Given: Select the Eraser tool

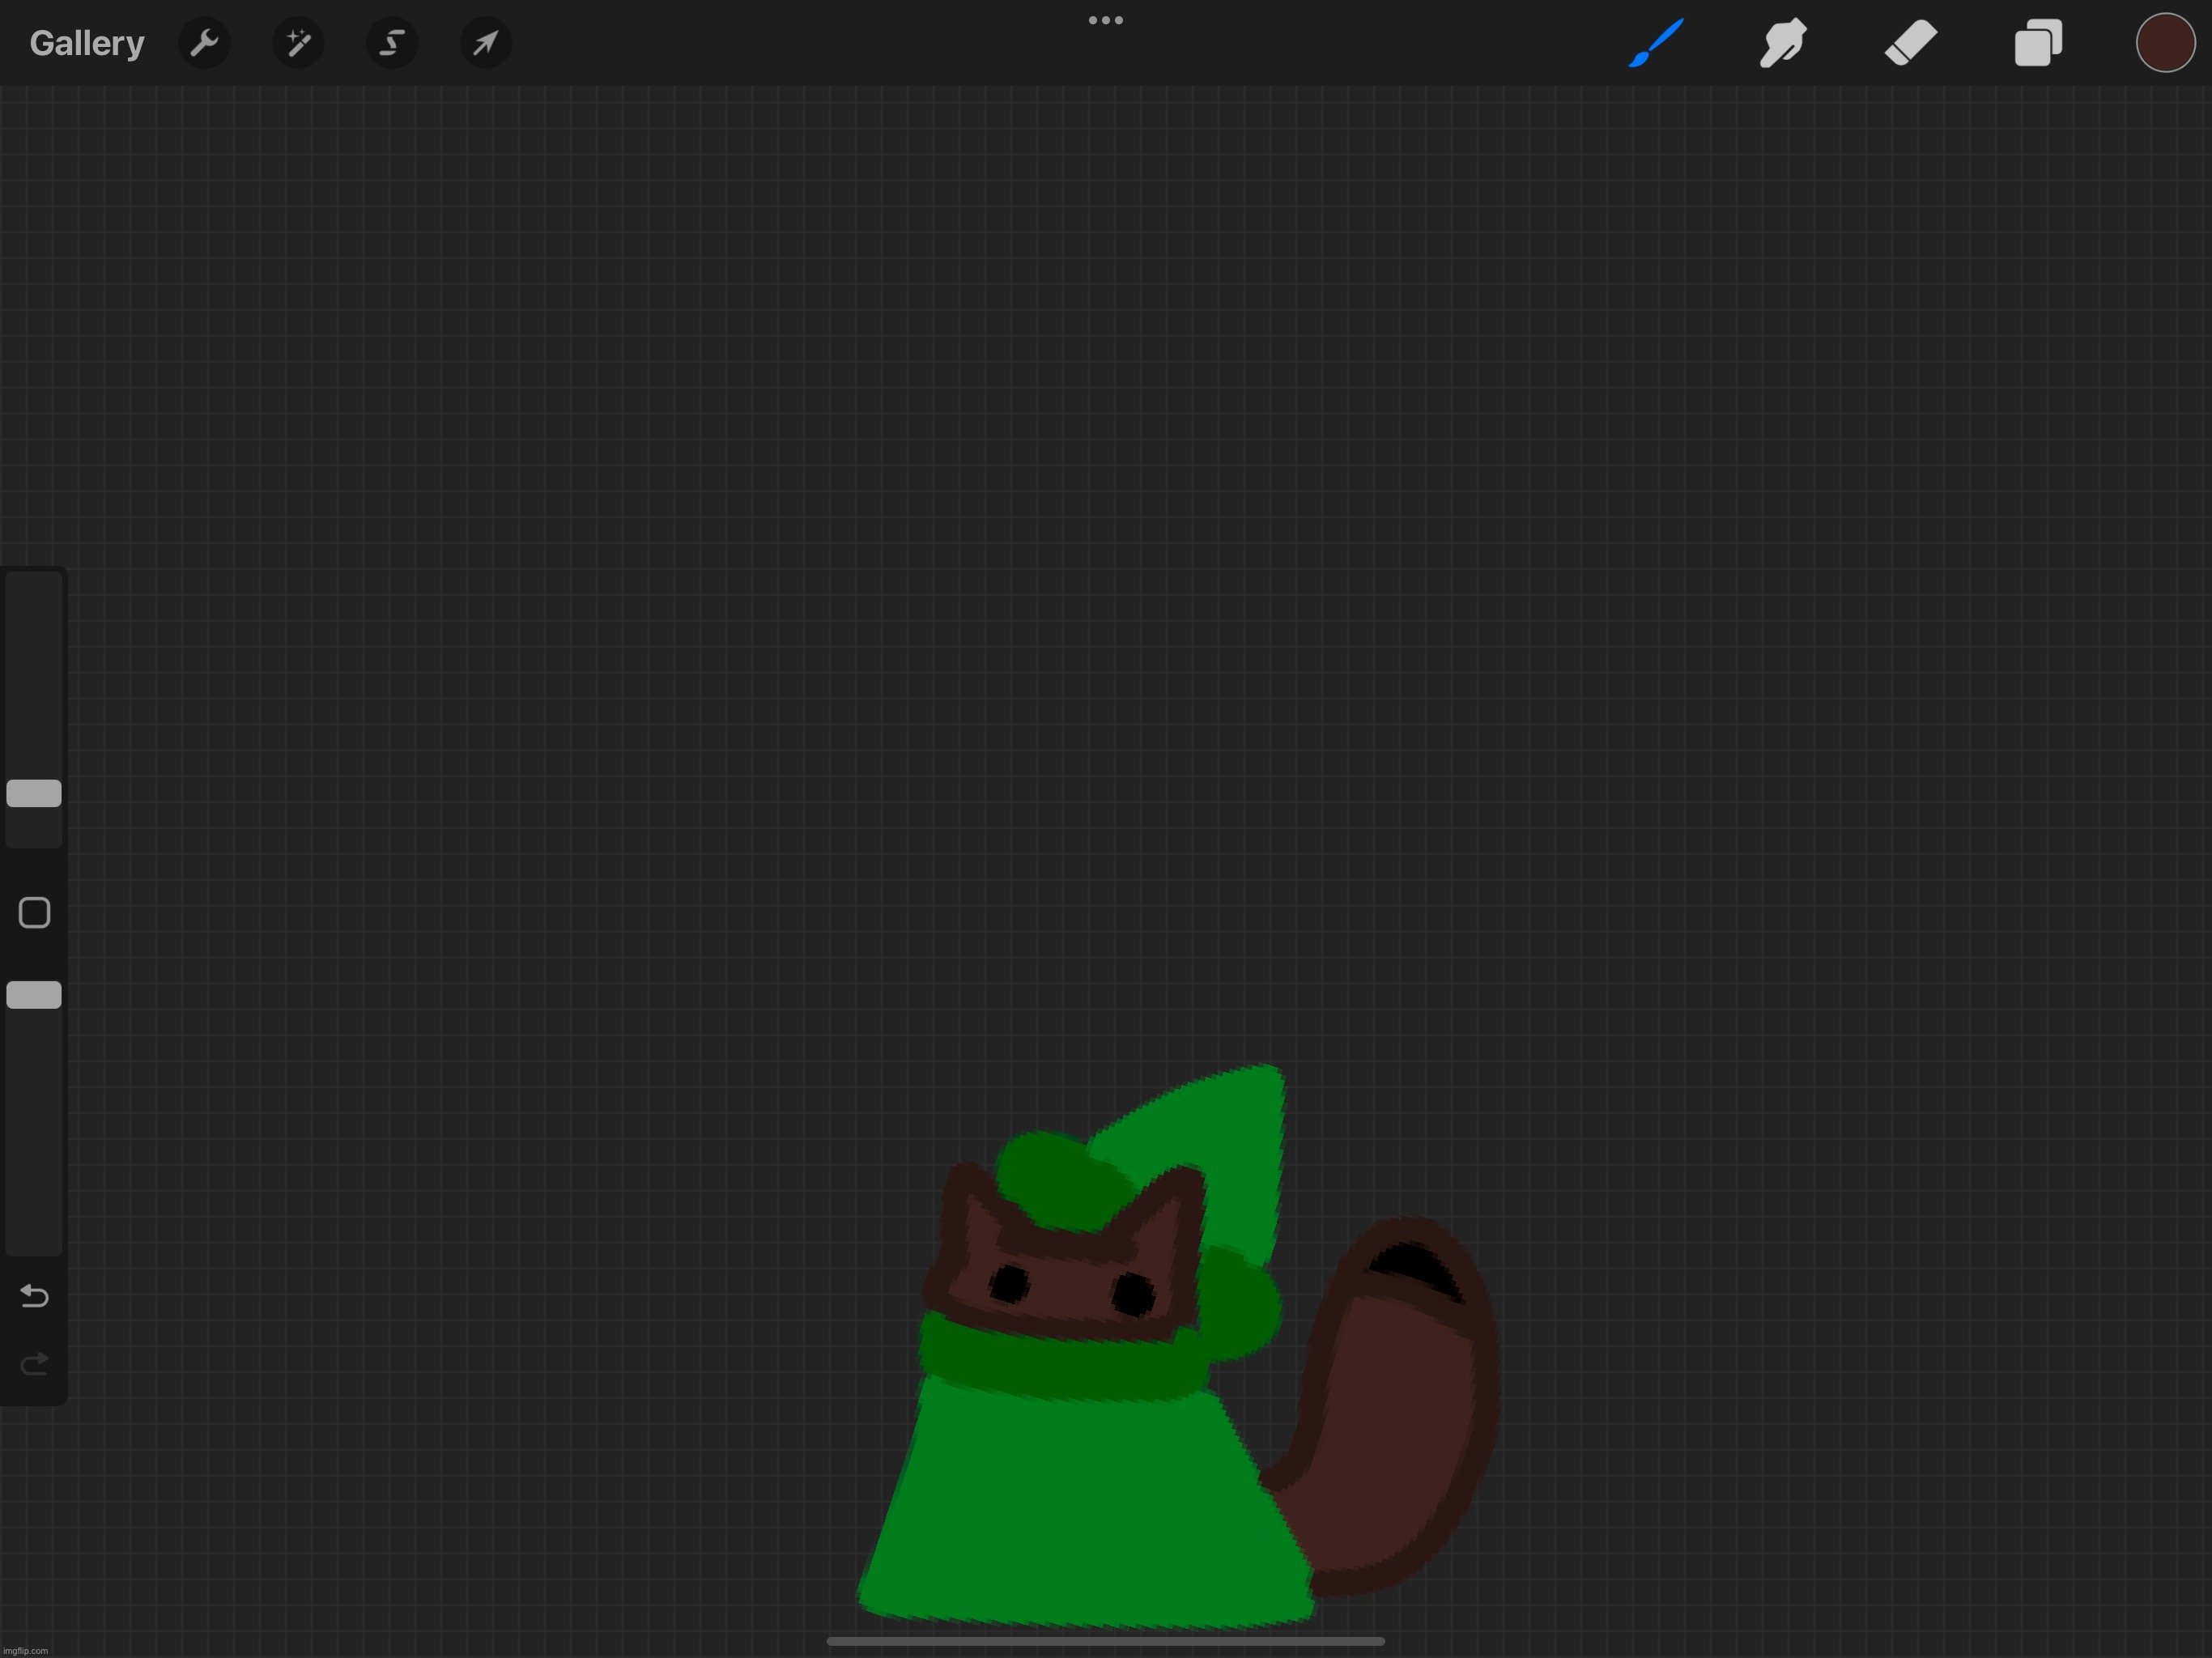Looking at the screenshot, I should (x=1911, y=43).
